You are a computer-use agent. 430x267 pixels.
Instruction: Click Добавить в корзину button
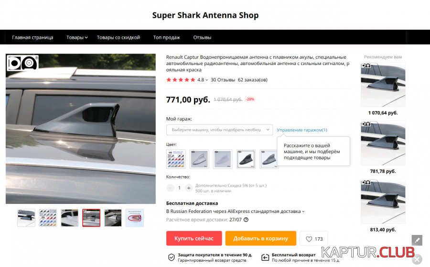[260, 238]
